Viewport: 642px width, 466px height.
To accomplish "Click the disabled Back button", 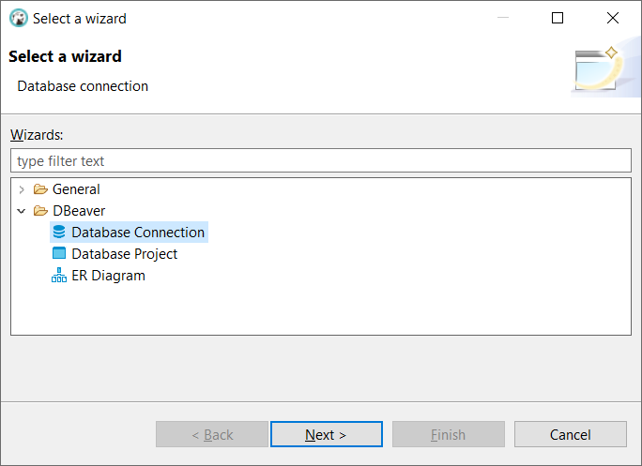I will pyautogui.click(x=212, y=434).
